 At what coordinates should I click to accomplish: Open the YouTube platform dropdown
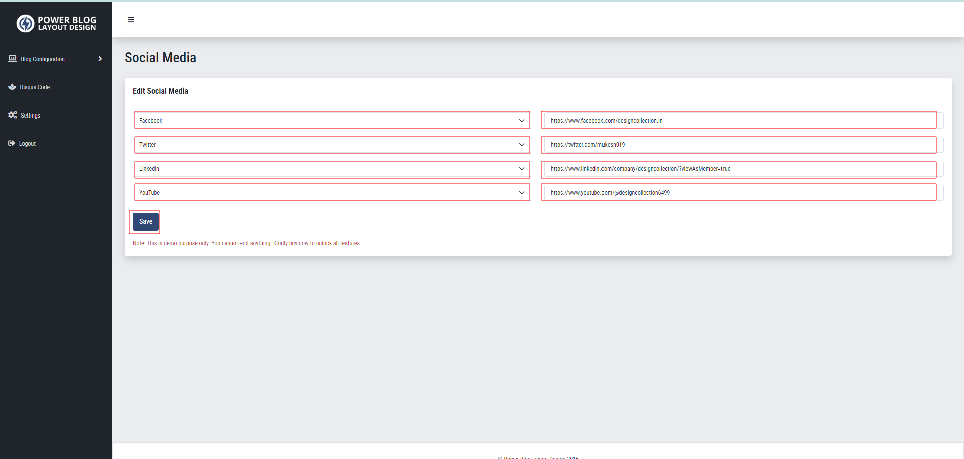pyautogui.click(x=331, y=193)
